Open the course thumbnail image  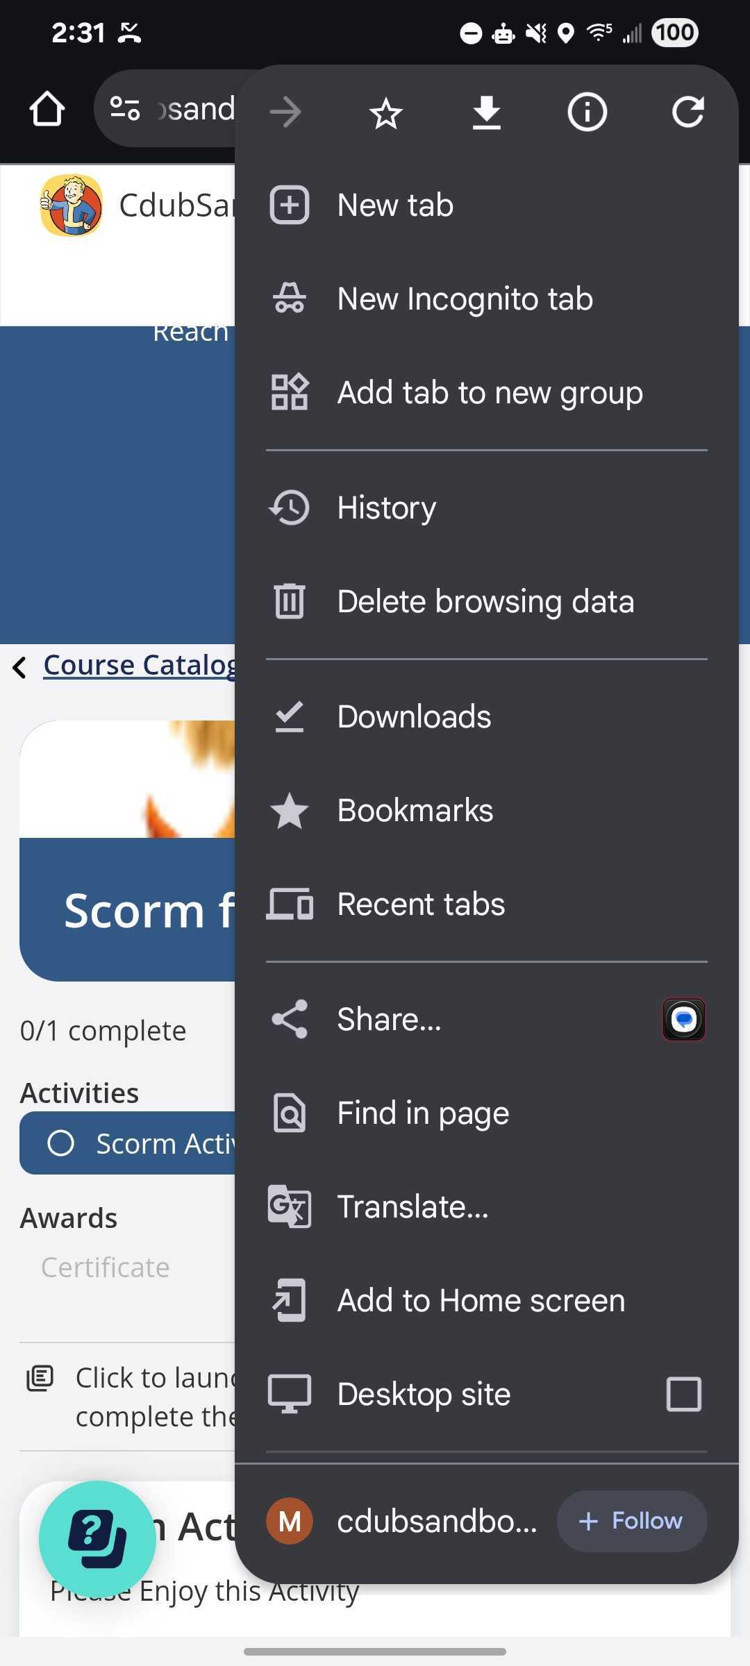click(127, 779)
